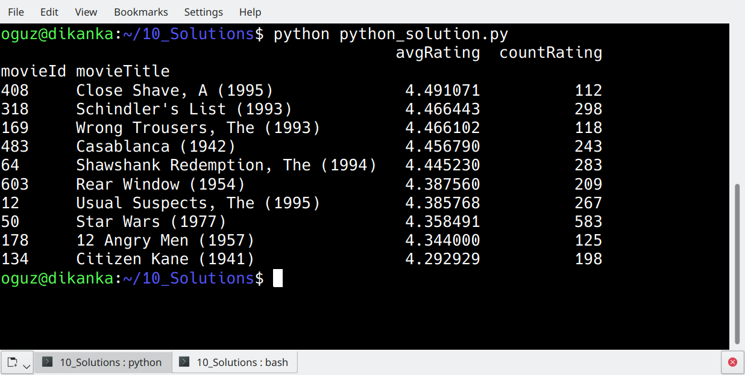Click terminal icon on the python tab
The height and width of the screenshot is (375, 745).
(48, 362)
